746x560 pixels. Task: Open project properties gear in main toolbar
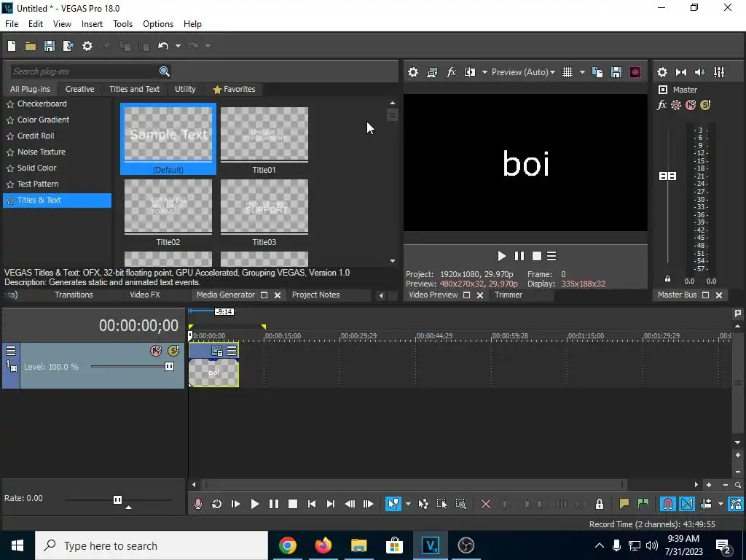pos(87,46)
